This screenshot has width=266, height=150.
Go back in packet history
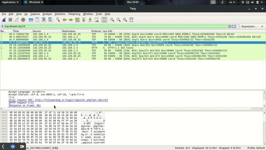(x=64, y=20)
